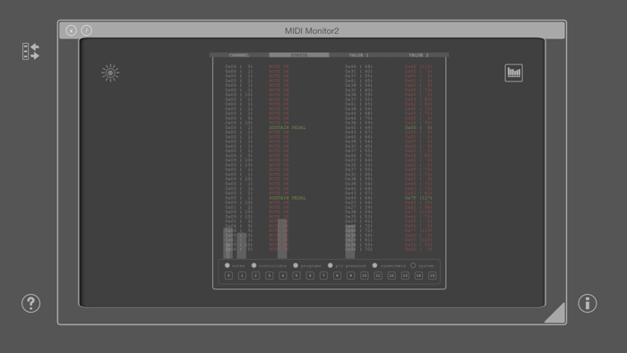This screenshot has height=353, width=627.
Task: Toggle the controllers filter
Action: click(253, 265)
